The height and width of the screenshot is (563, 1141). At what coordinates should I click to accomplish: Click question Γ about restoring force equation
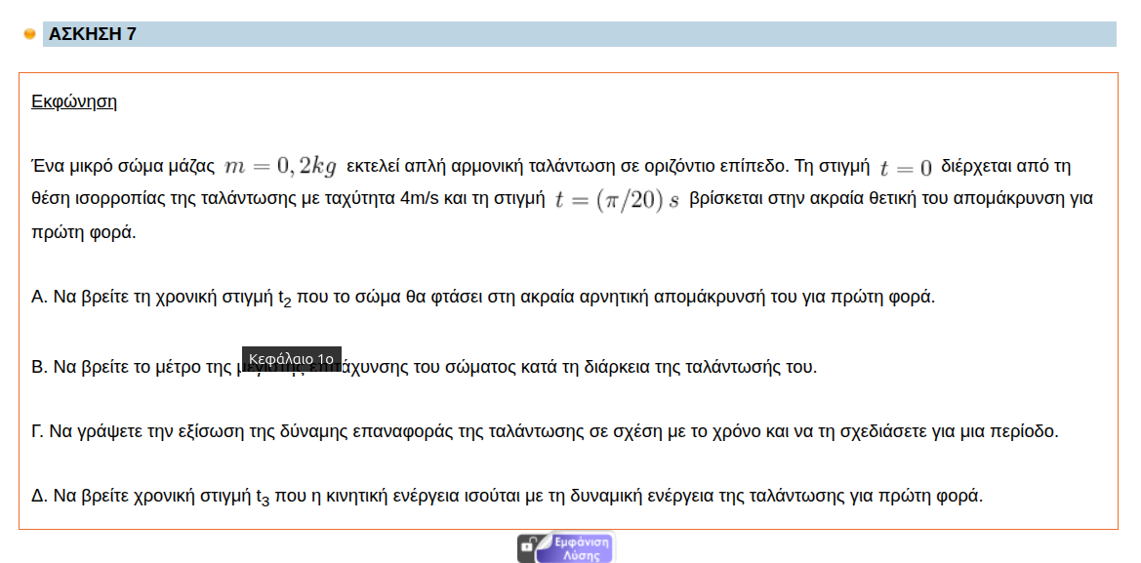click(545, 431)
